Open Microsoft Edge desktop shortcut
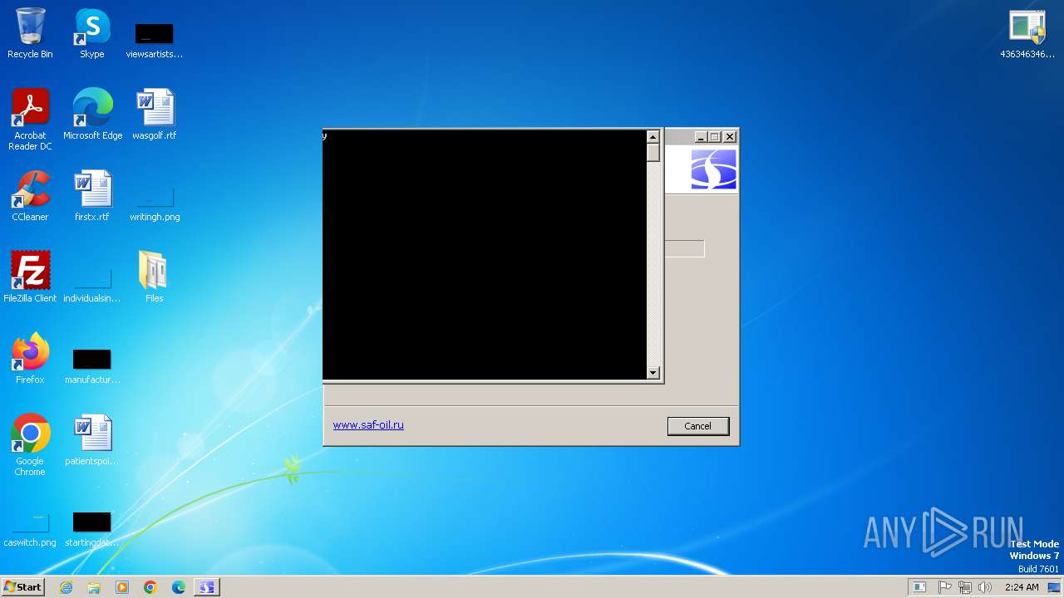The image size is (1064, 598). click(92, 115)
